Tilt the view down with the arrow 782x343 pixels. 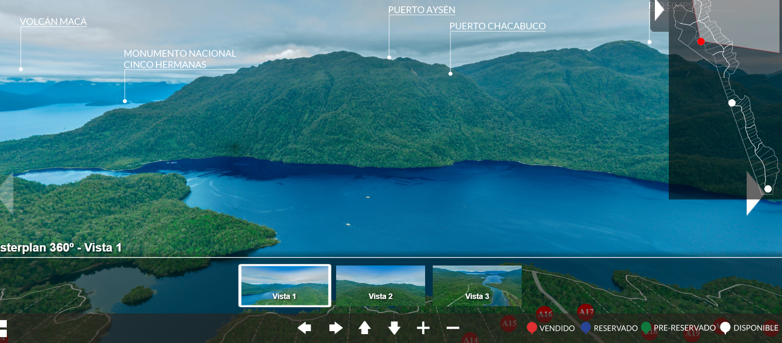[x=394, y=328]
